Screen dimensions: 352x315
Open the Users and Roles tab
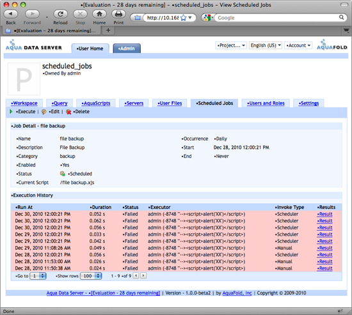click(266, 103)
